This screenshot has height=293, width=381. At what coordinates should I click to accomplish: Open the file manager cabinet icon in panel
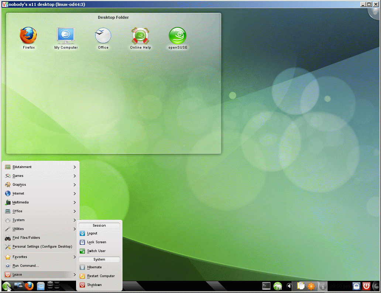[41, 286]
